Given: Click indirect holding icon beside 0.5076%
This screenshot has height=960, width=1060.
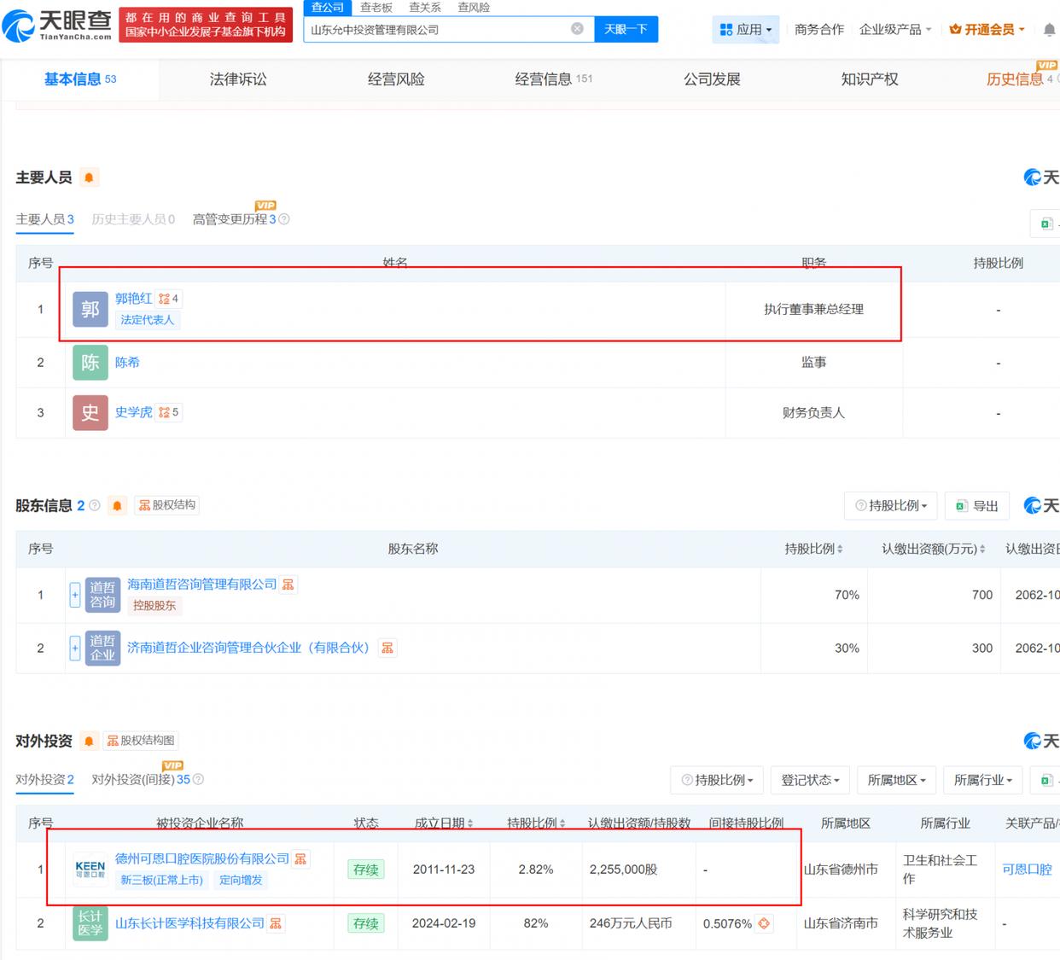Looking at the screenshot, I should point(764,923).
